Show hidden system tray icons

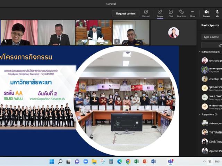(x=204, y=162)
